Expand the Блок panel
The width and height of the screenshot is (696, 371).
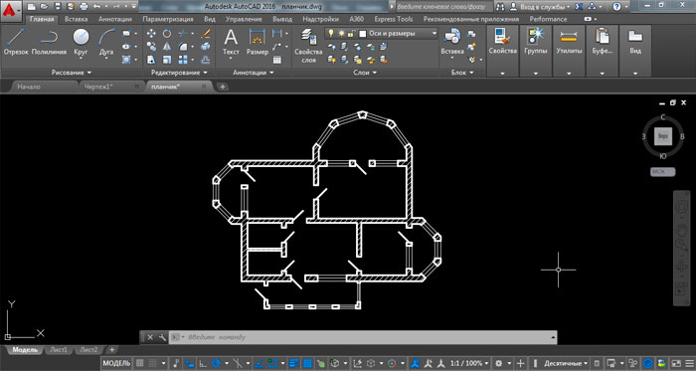point(462,72)
